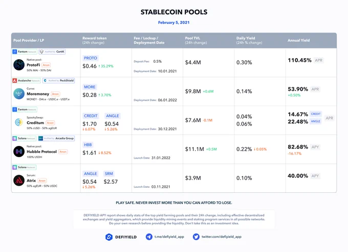Click the MORE reward token tag

tap(90, 87)
